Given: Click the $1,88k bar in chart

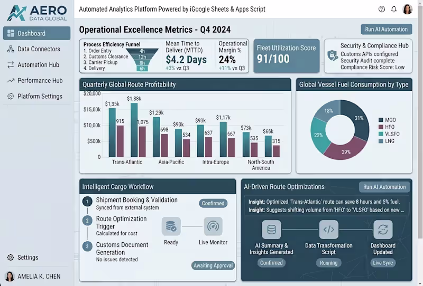Looking at the screenshot, I should point(134,130).
